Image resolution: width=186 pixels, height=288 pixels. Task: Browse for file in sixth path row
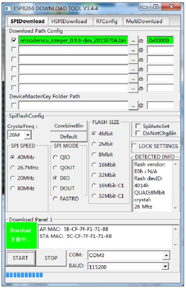tap(133, 88)
